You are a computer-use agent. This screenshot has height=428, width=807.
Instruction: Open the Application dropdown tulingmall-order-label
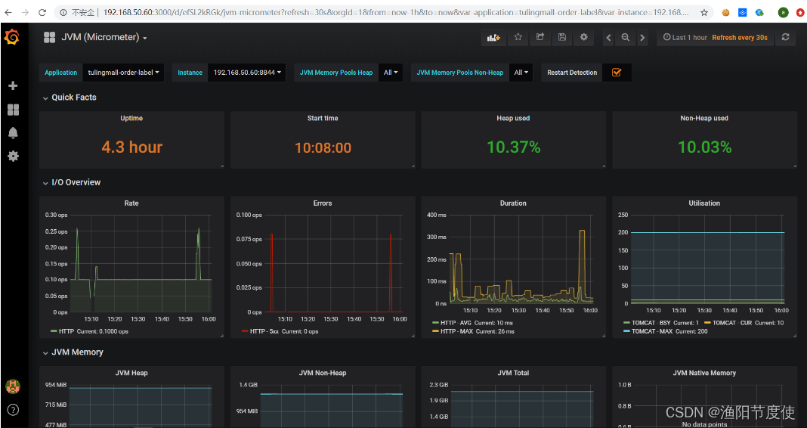tap(123, 73)
